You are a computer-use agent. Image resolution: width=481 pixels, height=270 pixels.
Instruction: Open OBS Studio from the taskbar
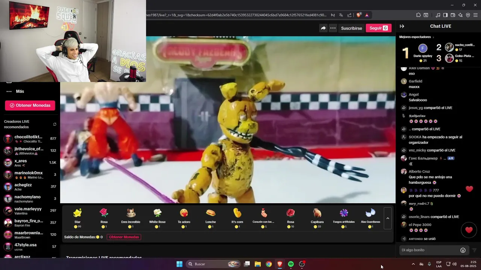302,264
